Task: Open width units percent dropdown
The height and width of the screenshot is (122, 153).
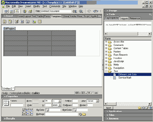Action: tap(60, 101)
